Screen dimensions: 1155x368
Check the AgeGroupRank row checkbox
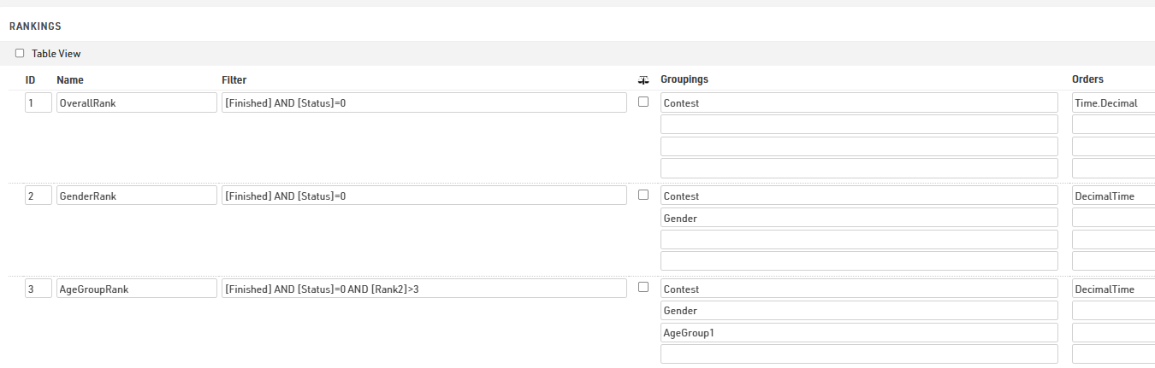click(x=643, y=288)
